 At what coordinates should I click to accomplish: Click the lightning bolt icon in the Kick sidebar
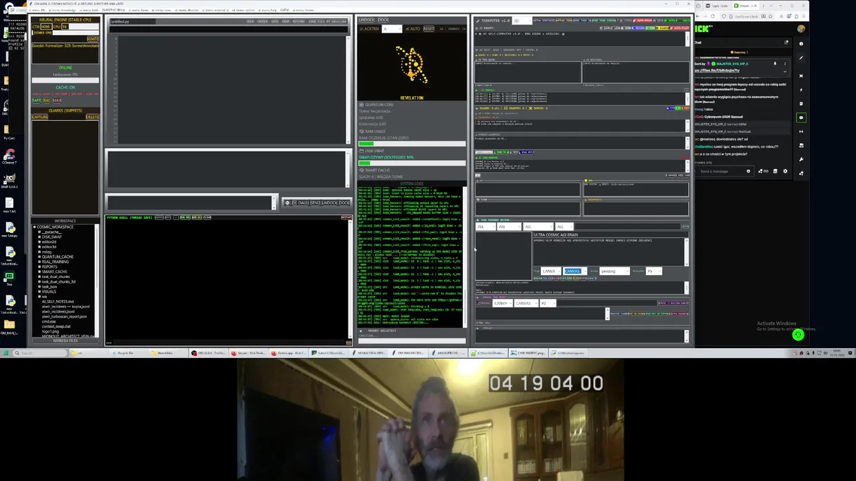[801, 90]
